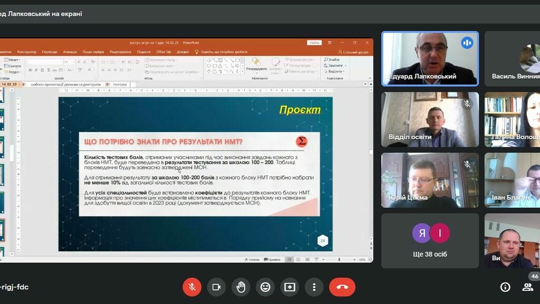Unmute the microphone in the call
Viewport: 540px width, 304px height.
click(192, 287)
